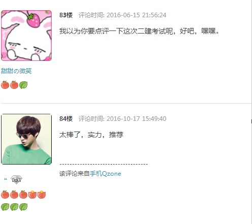The image size is (252, 224).
Task: Click first flower-topped apple icon for floor 84
Action: (32, 195)
